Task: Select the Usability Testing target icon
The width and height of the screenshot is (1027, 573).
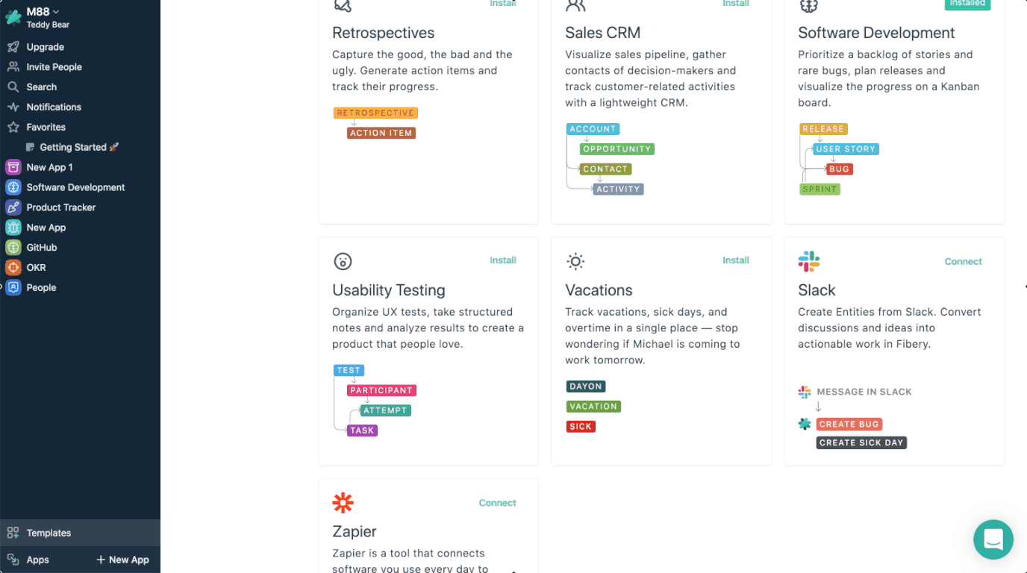Action: pos(343,261)
